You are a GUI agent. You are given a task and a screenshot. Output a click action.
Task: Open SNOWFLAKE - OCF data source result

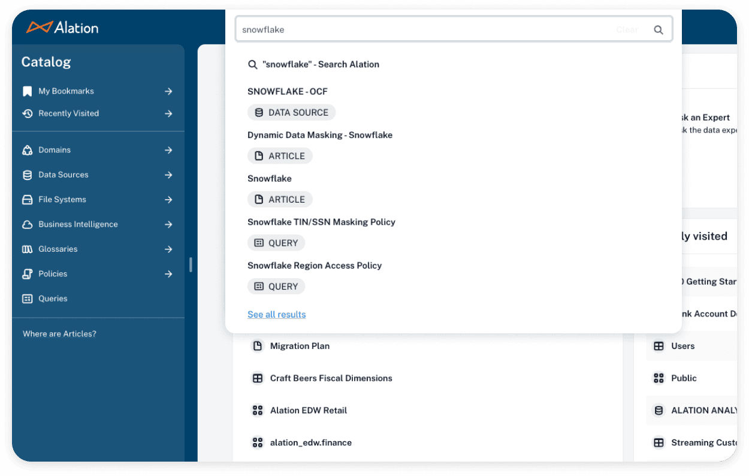[x=288, y=92]
